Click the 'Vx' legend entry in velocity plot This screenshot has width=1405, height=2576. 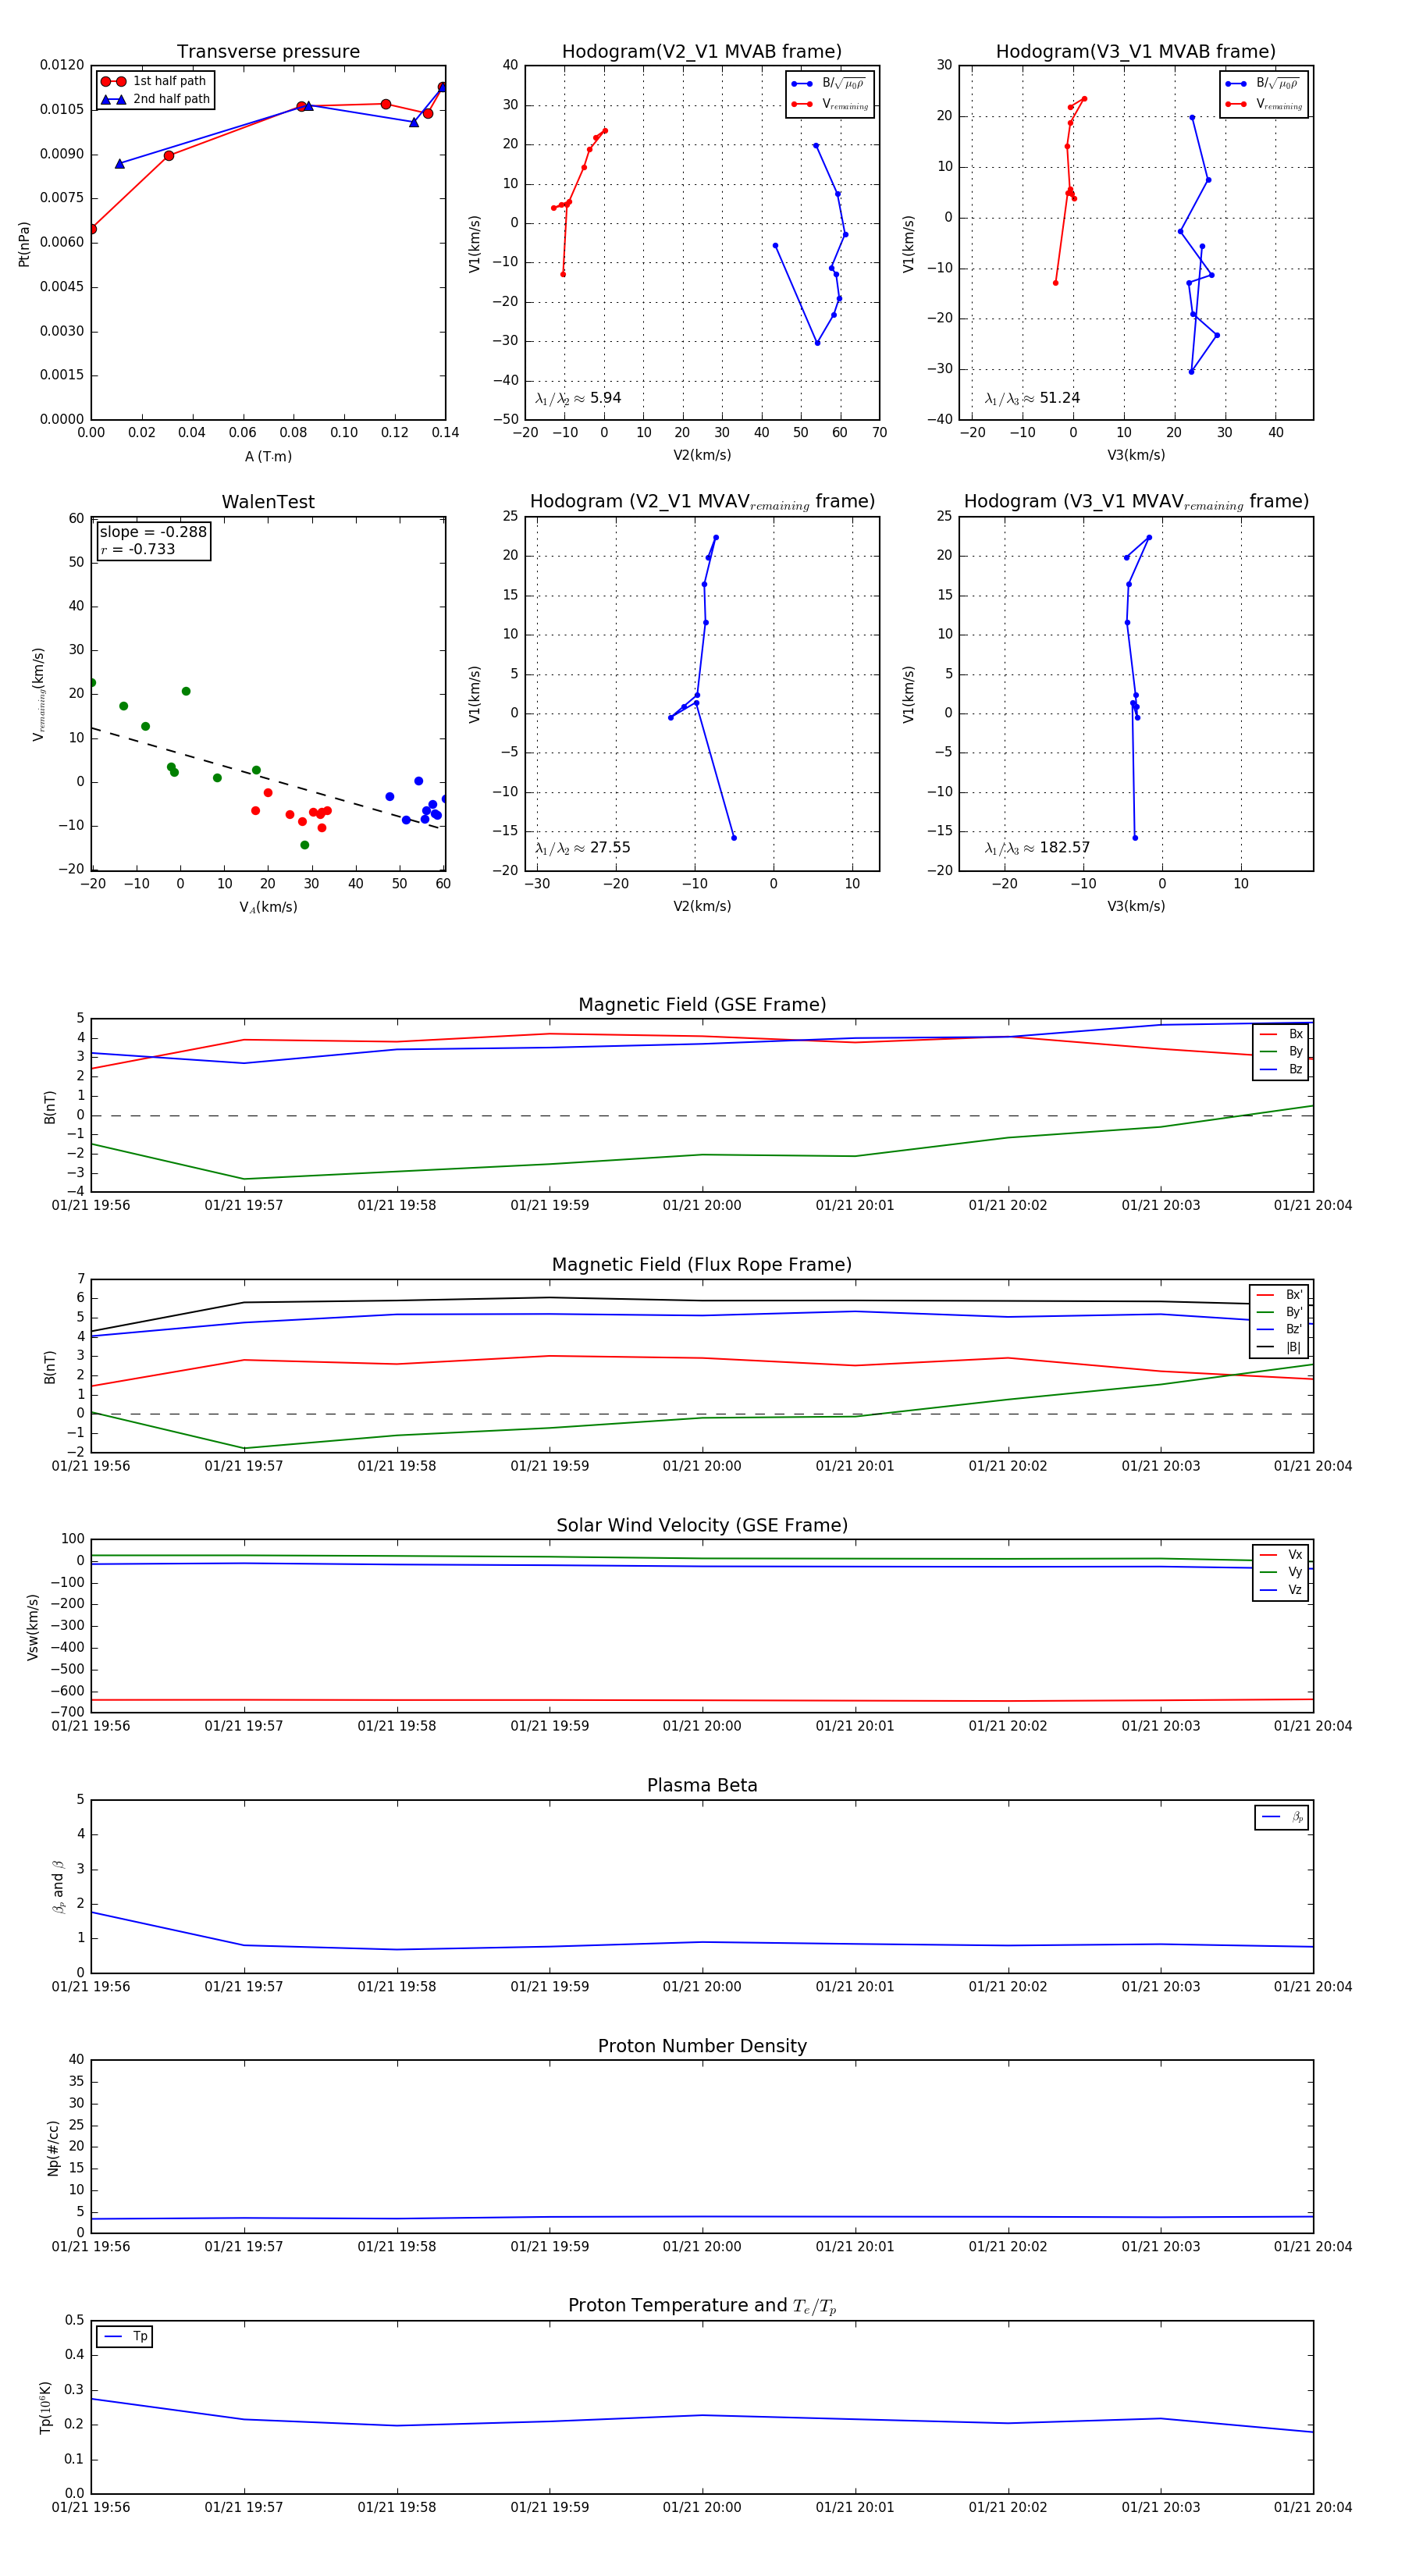(x=1281, y=1555)
